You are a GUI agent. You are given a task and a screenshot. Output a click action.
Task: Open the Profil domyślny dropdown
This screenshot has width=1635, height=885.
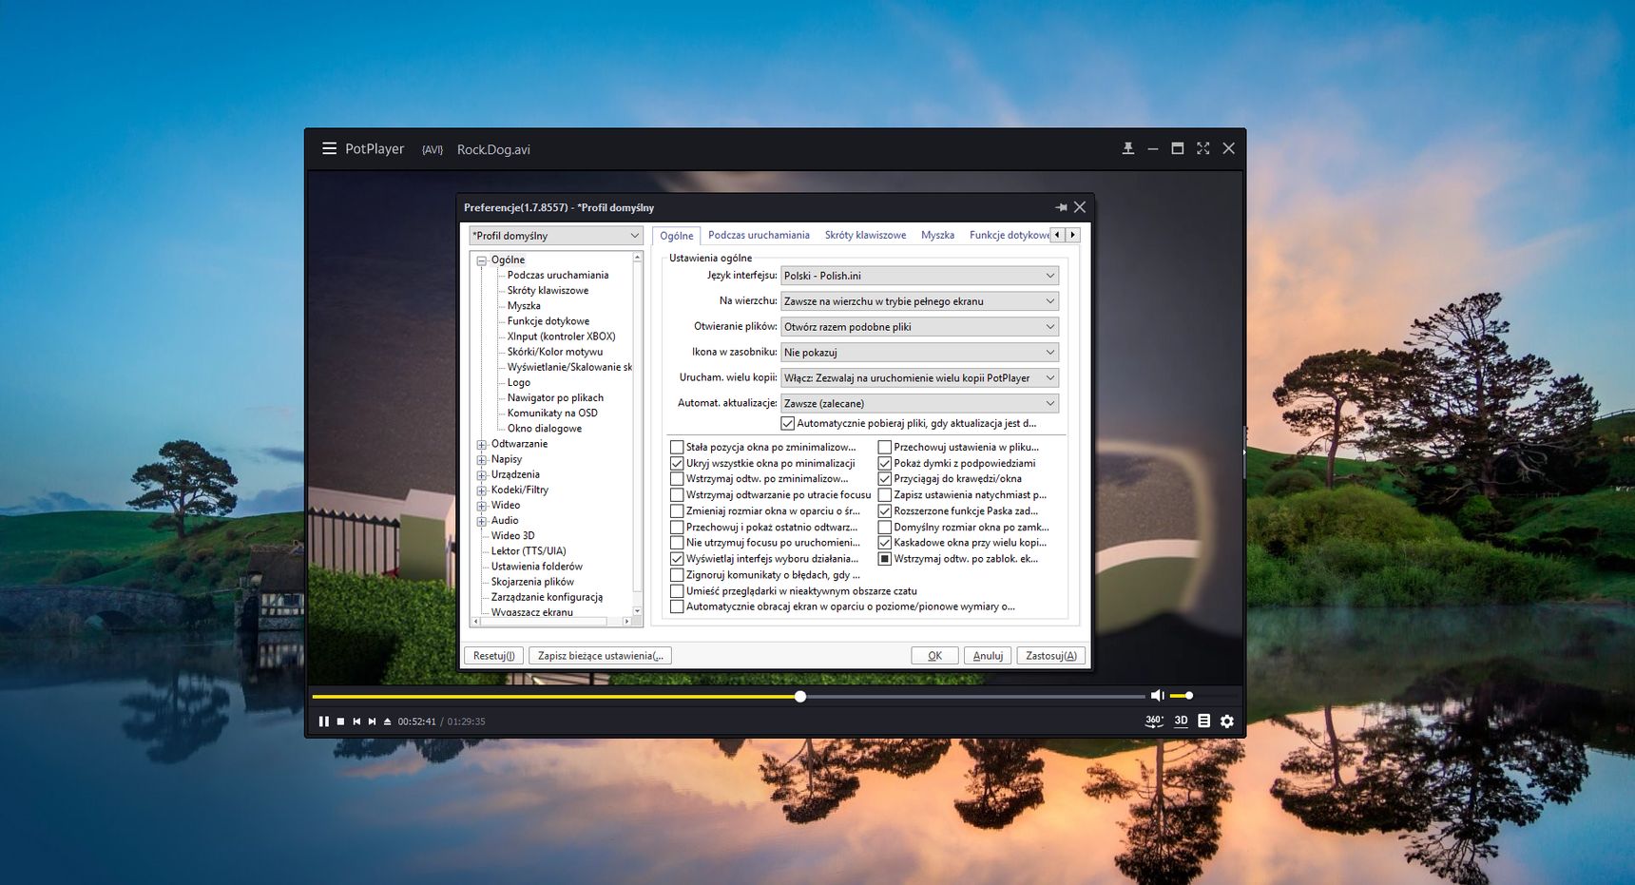click(x=557, y=236)
